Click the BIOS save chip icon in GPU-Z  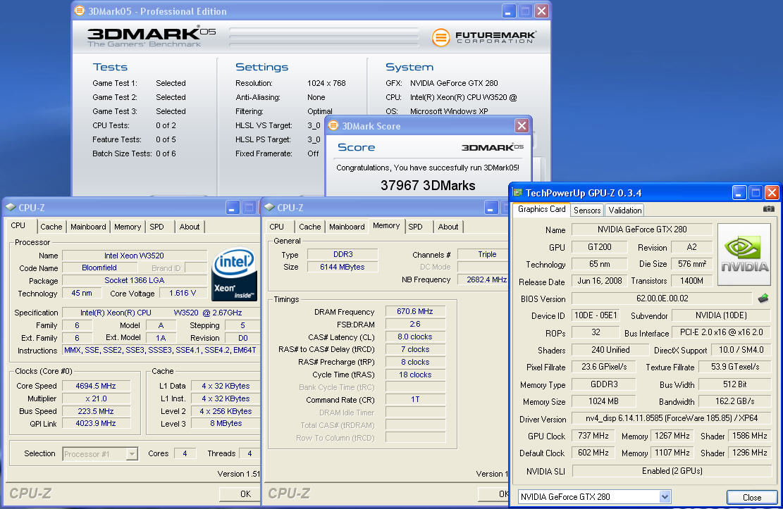[x=763, y=299]
